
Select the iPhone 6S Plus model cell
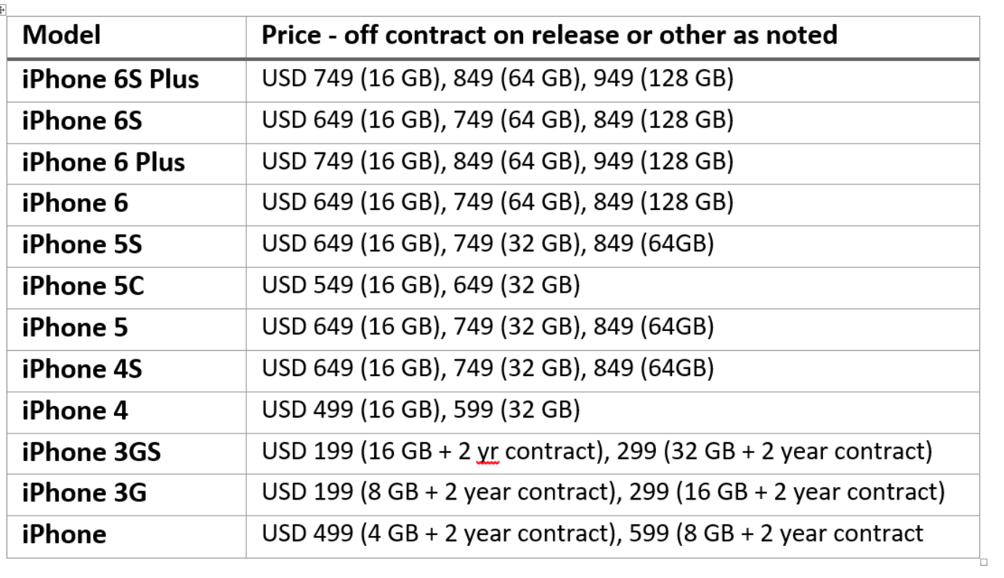pyautogui.click(x=126, y=80)
